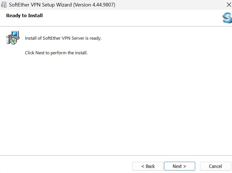Click the words "SoftEther VPN Server" in the message

pos(63,38)
